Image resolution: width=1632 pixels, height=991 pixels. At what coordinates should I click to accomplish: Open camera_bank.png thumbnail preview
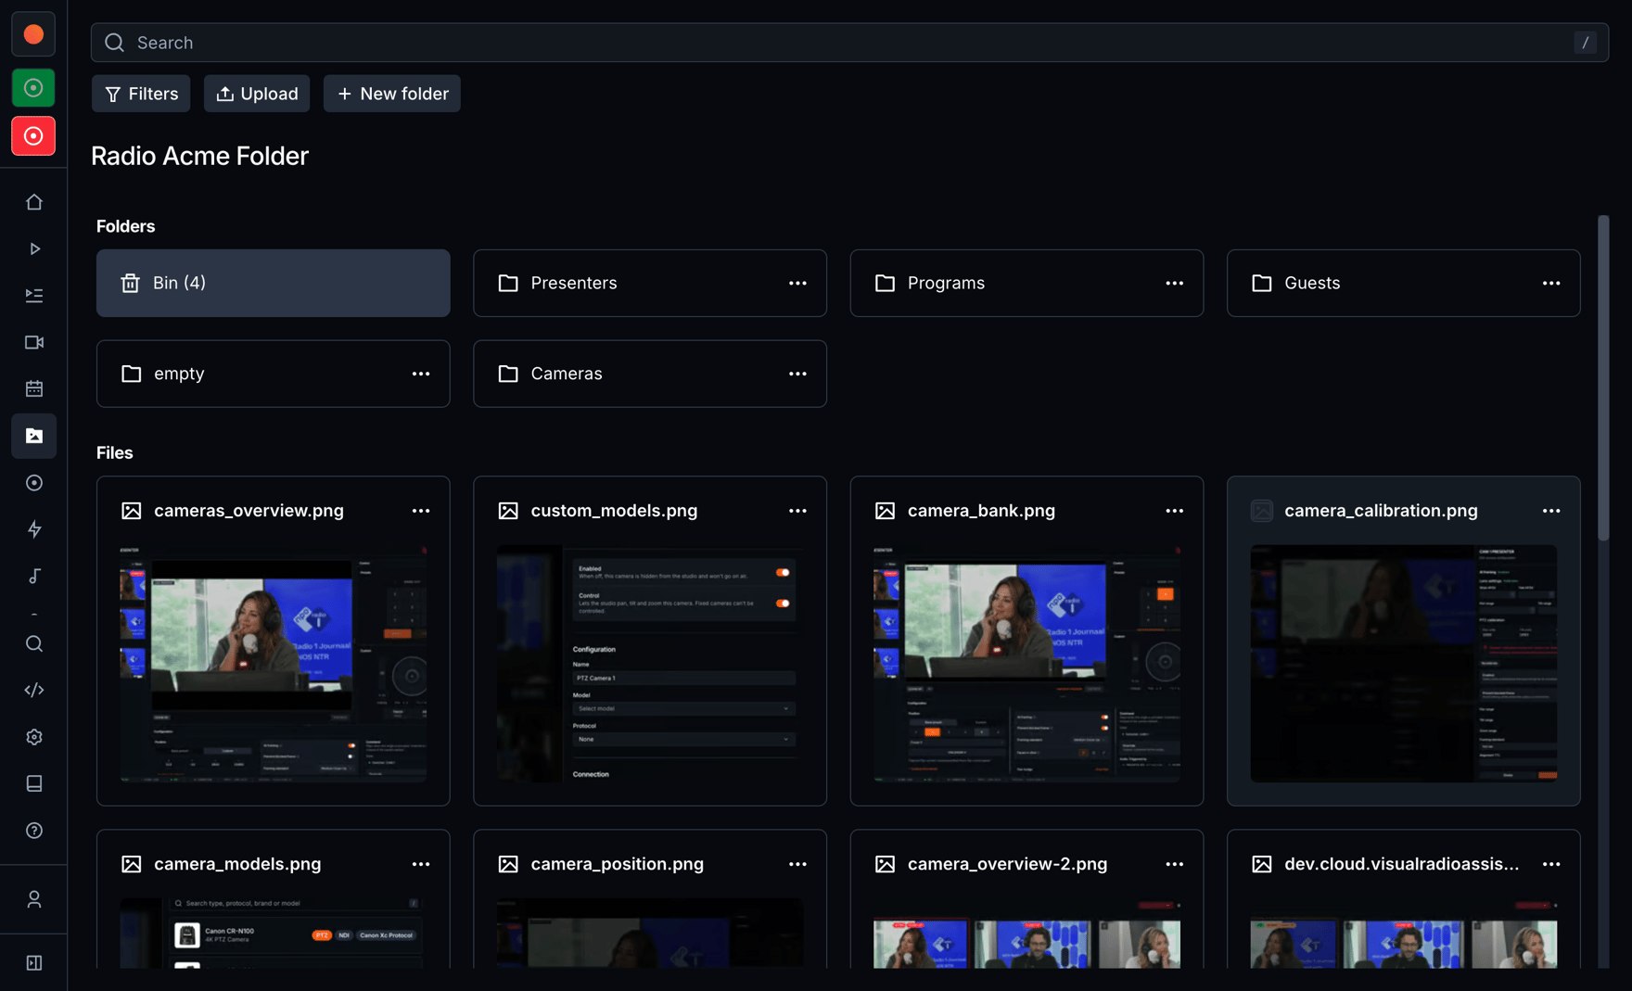[1026, 664]
